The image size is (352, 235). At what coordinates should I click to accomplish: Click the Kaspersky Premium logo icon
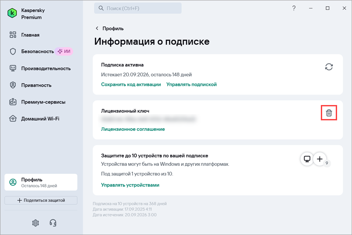point(12,13)
